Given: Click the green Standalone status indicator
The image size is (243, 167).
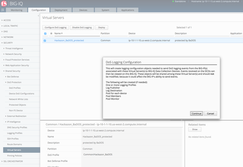Looking at the screenshot, I should pos(173,2).
